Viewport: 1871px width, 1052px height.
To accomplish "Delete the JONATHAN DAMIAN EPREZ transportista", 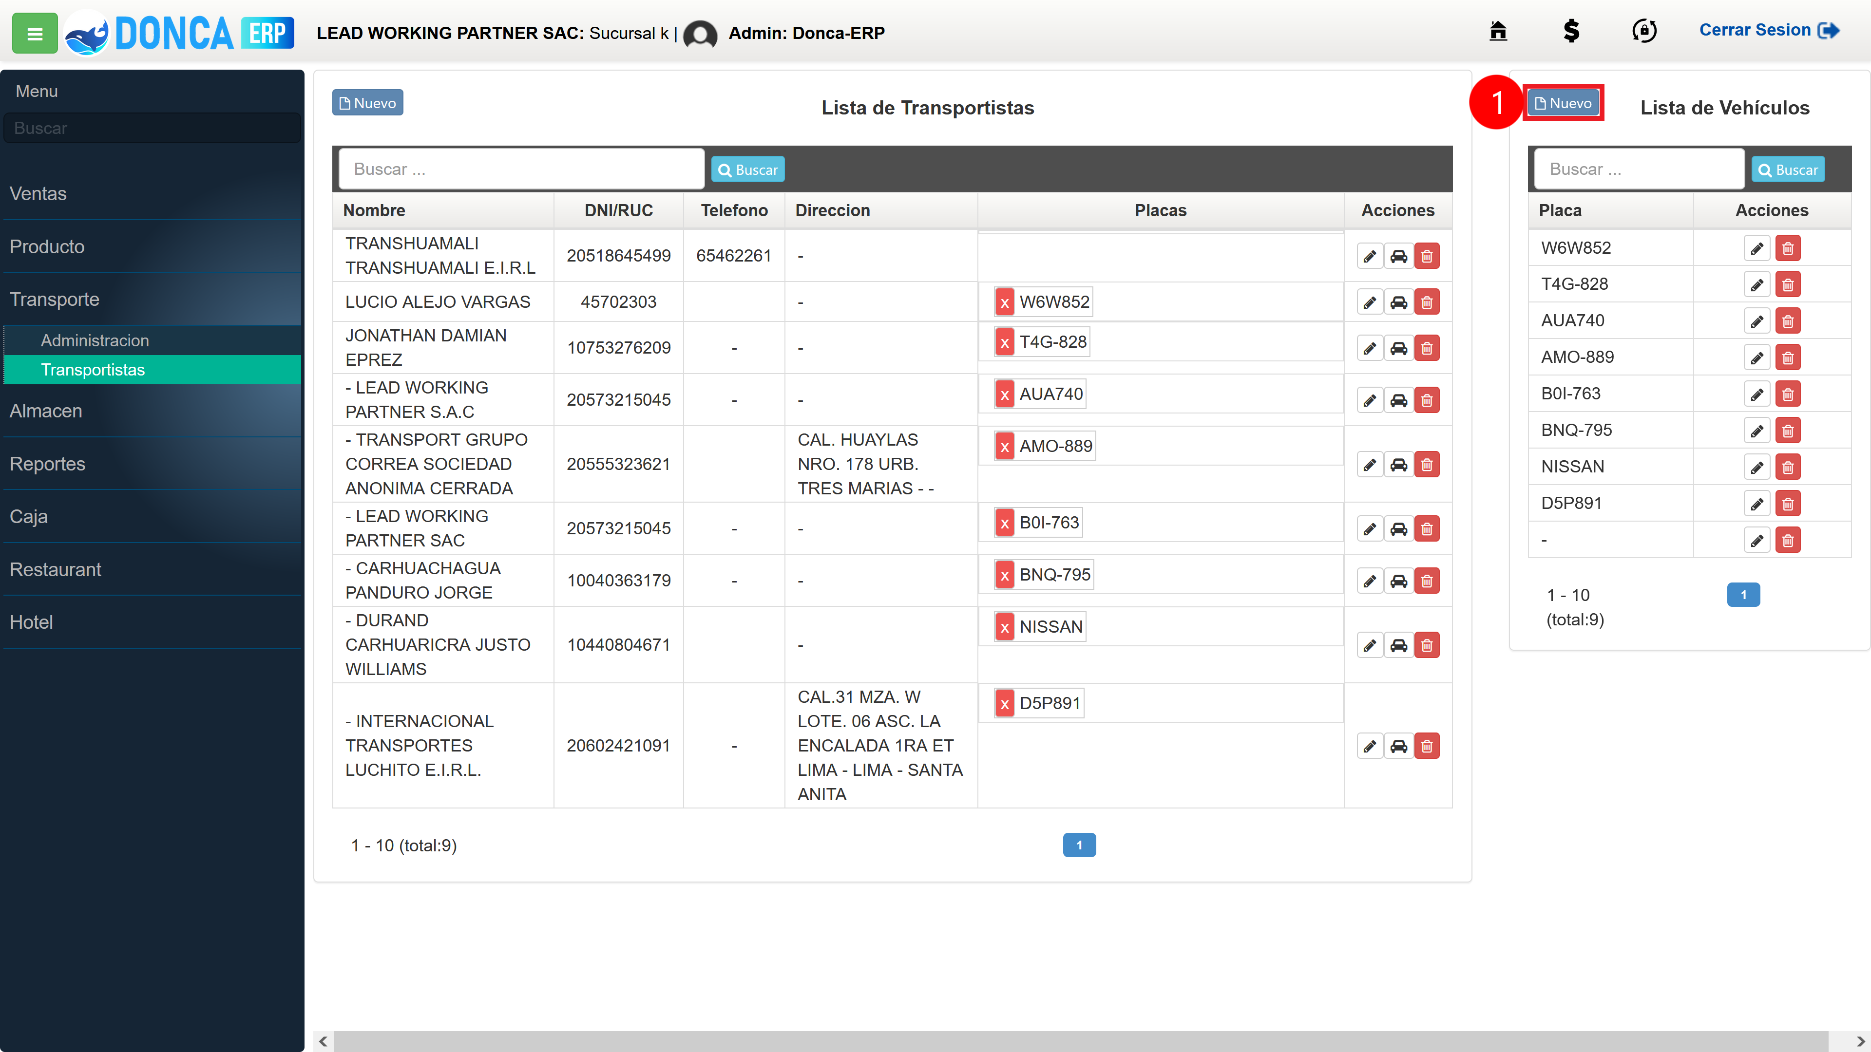I will (1427, 349).
